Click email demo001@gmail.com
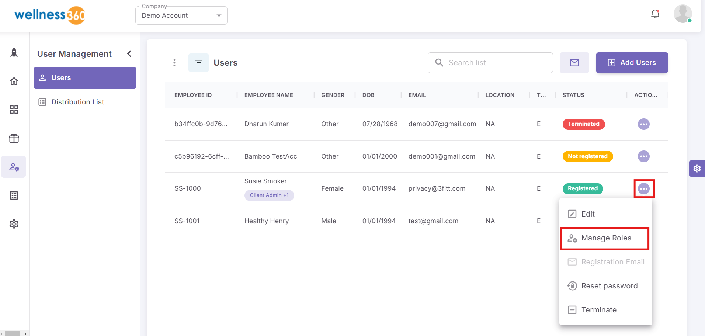The image size is (705, 336). click(442, 156)
